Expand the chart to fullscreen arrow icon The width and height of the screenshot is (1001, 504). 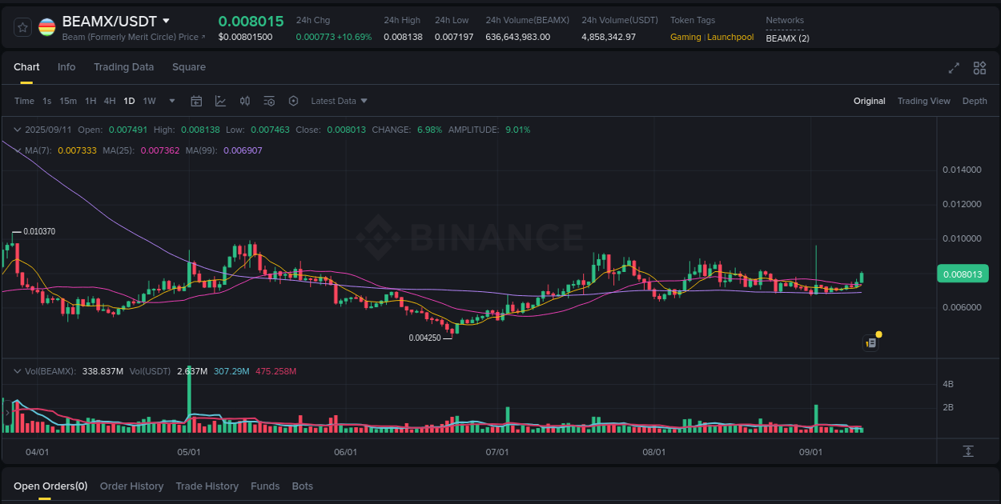[953, 68]
